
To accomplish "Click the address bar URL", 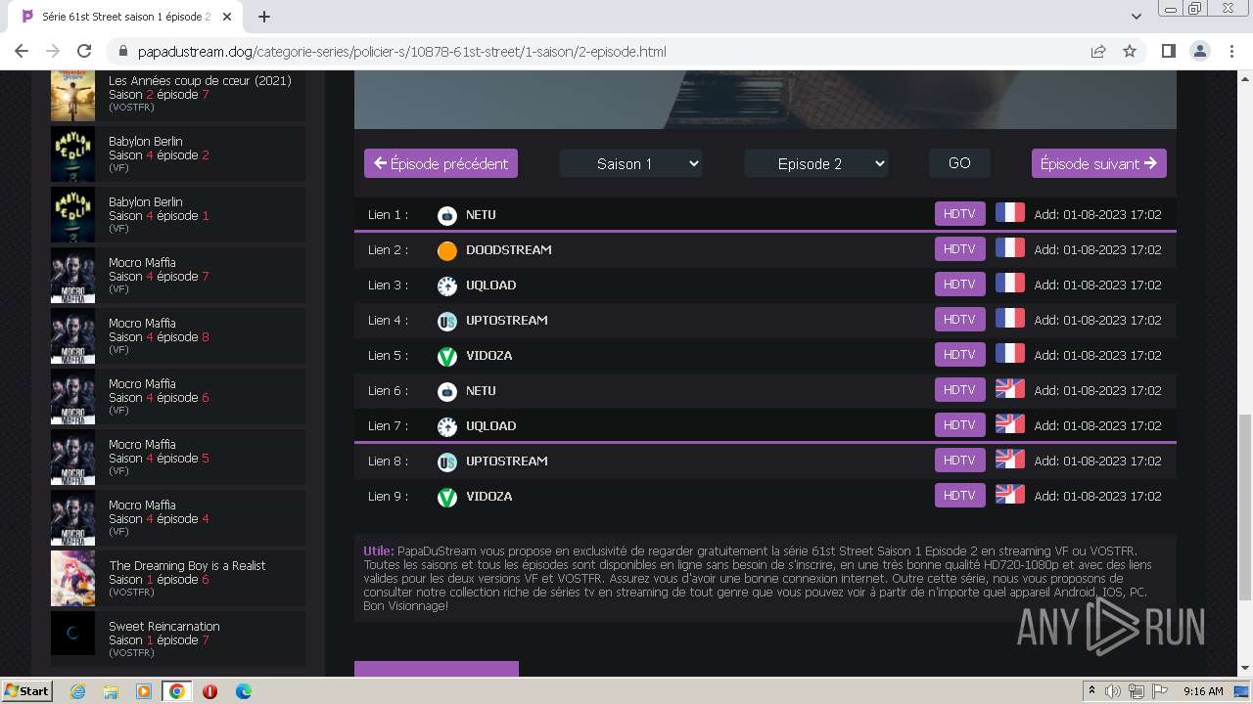I will (402, 52).
